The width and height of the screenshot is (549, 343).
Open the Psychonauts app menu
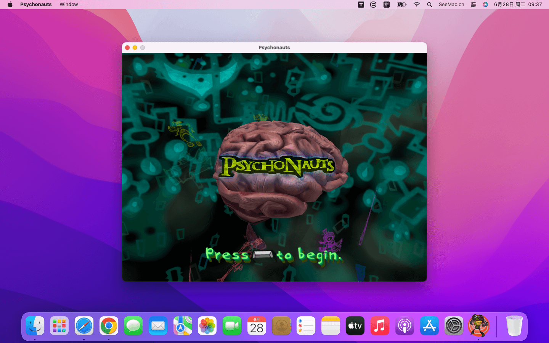click(x=36, y=5)
